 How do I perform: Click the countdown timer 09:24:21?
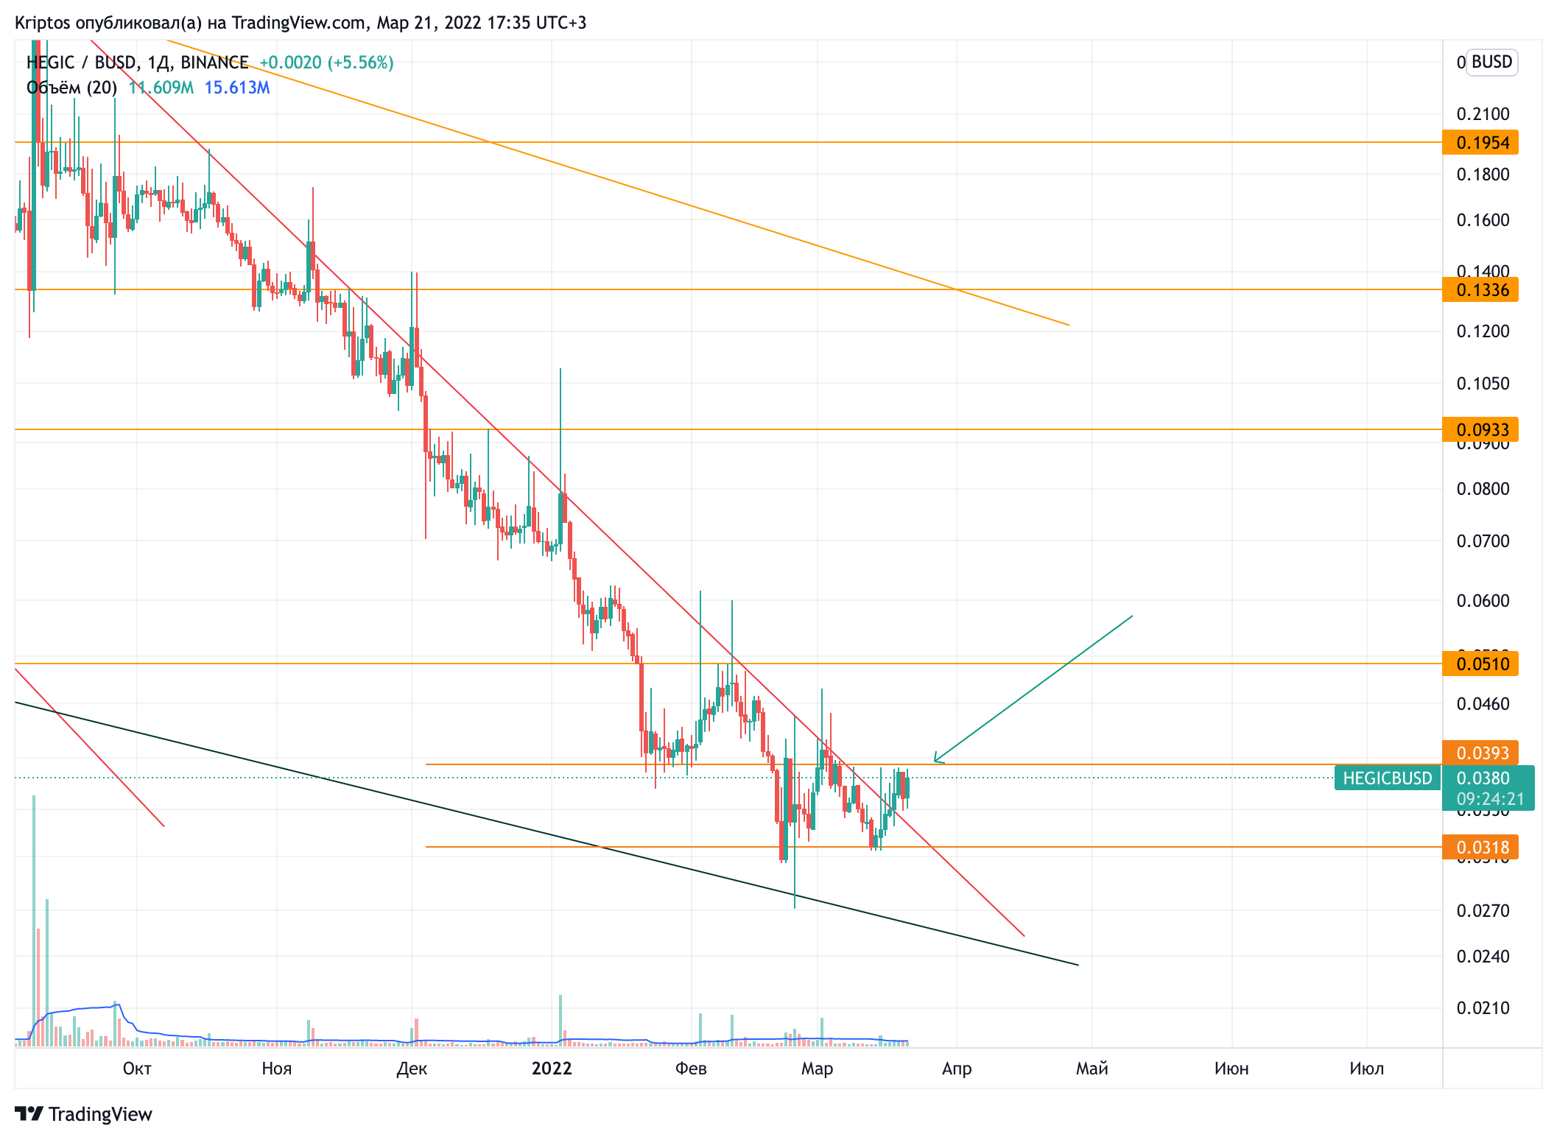click(1491, 799)
